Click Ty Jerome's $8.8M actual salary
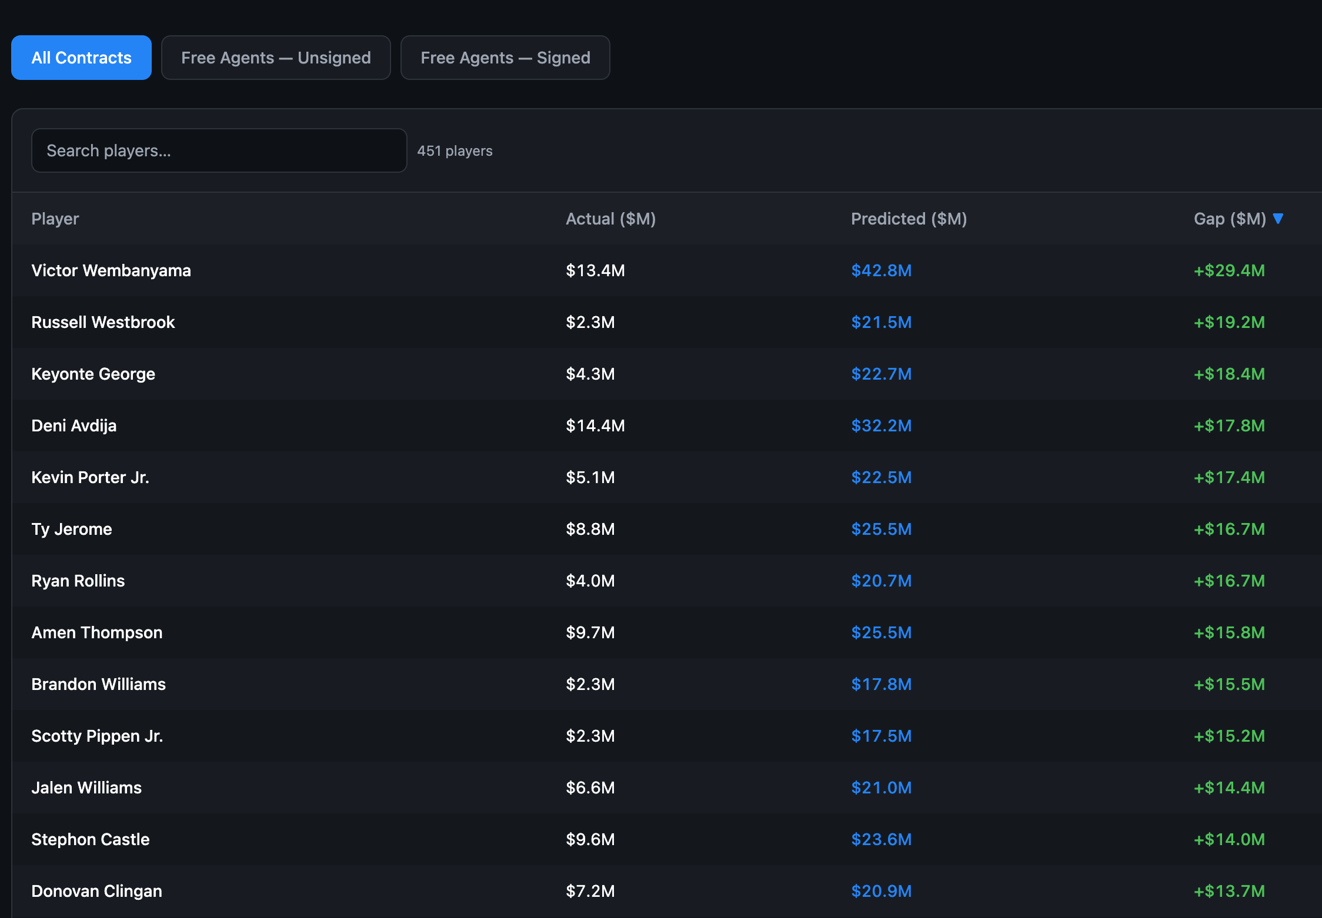 coord(590,529)
